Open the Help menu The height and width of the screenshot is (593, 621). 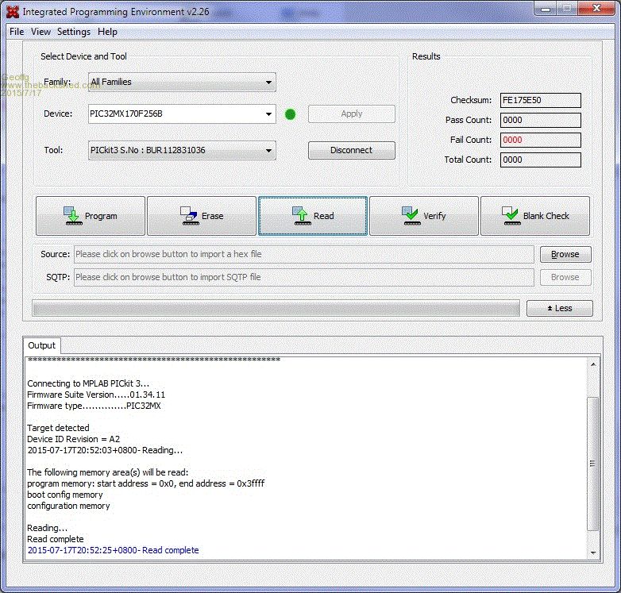107,32
